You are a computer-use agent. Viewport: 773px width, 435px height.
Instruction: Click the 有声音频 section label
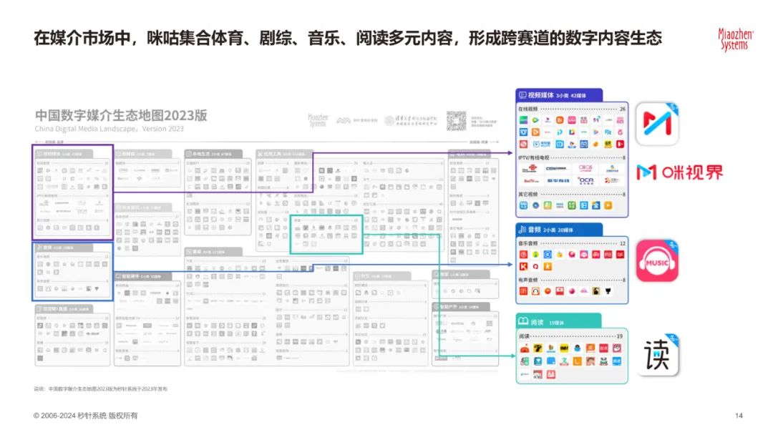530,280
